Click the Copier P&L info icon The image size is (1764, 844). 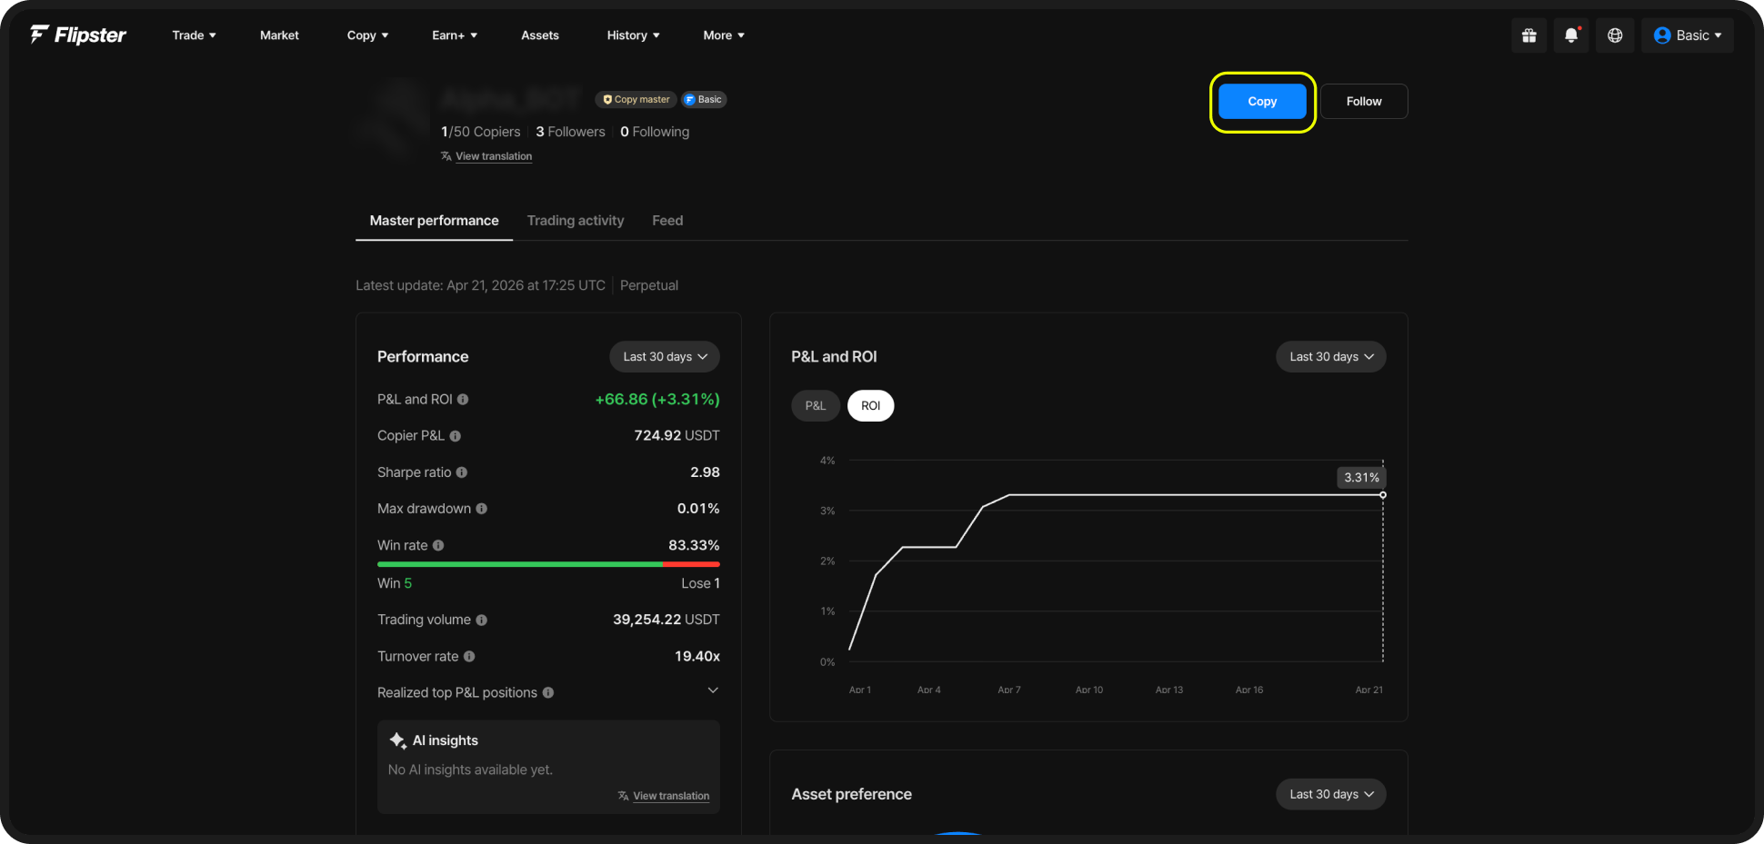pyautogui.click(x=456, y=436)
